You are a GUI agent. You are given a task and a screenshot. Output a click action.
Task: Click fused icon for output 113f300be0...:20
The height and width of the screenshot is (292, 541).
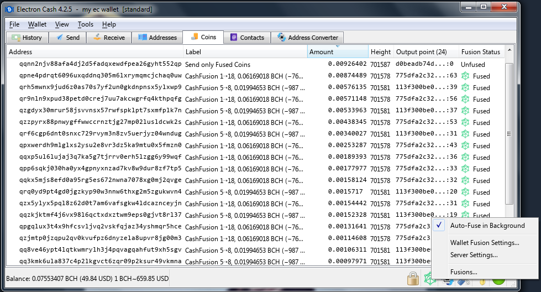465,192
